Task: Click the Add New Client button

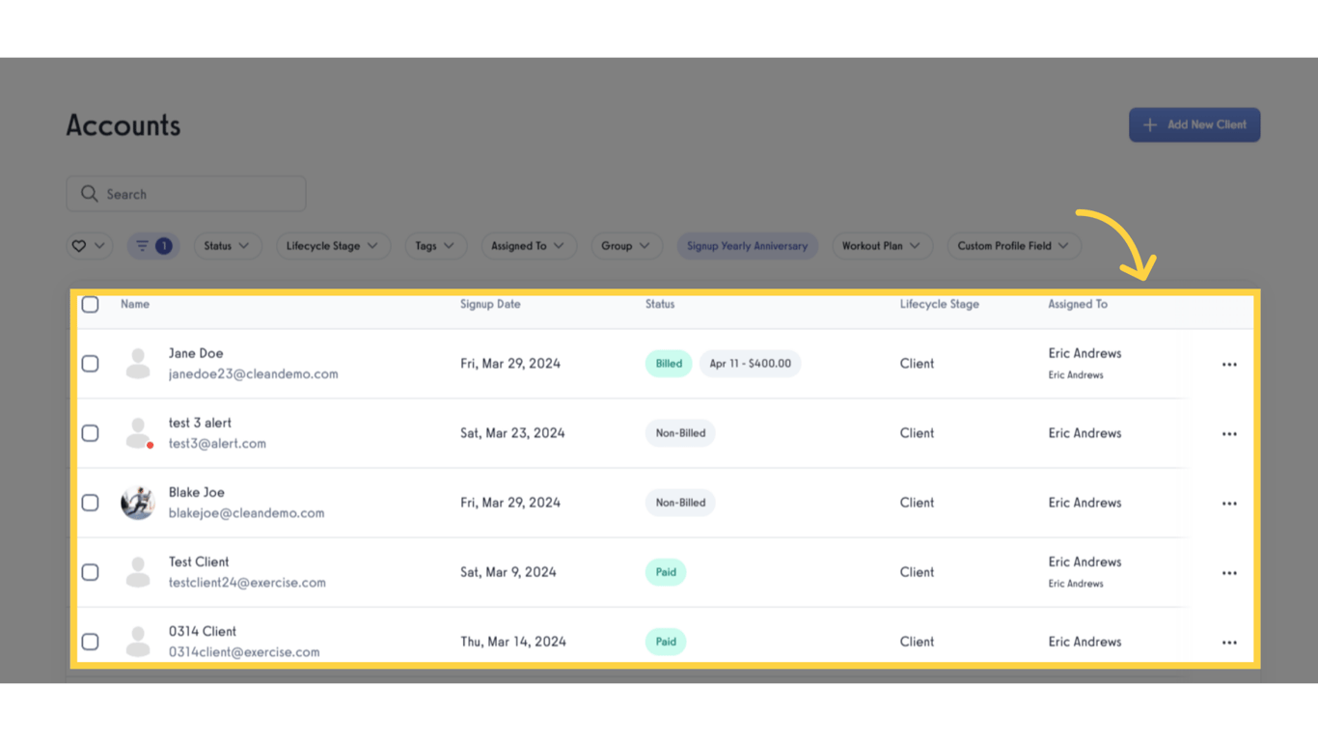Action: tap(1194, 124)
